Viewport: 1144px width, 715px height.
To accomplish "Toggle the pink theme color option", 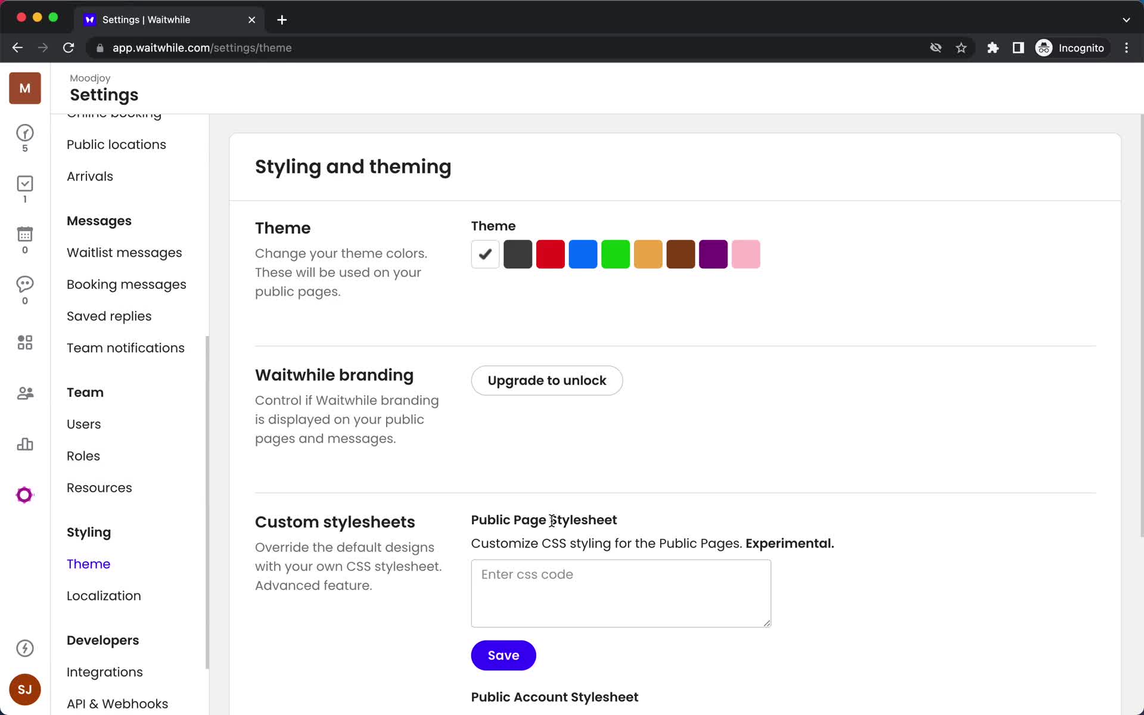I will point(746,254).
